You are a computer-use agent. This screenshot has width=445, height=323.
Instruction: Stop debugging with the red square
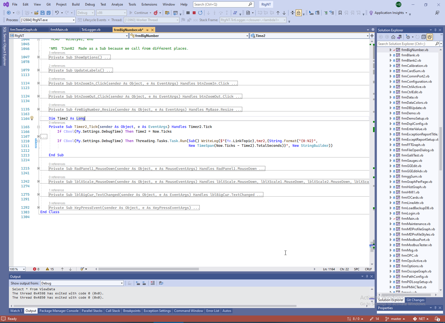click(194, 13)
